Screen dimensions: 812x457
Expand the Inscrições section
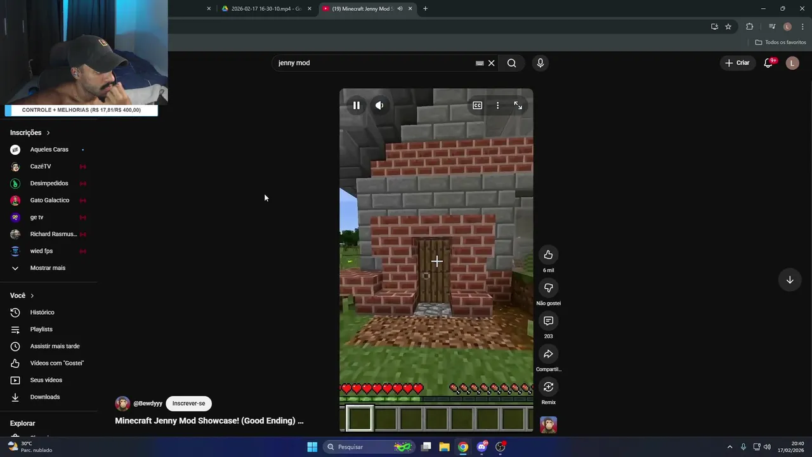30,133
